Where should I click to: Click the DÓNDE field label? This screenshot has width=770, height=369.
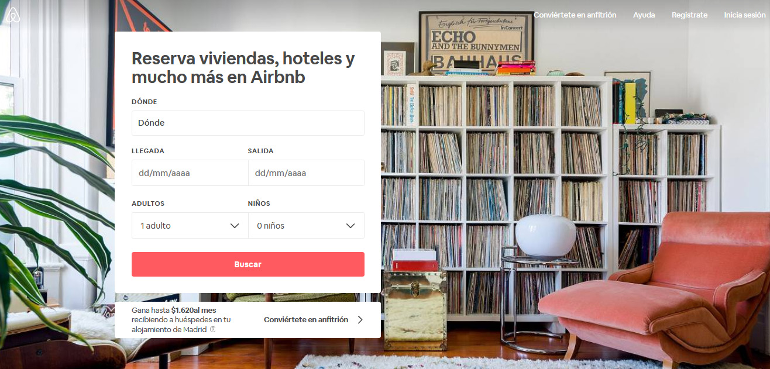coord(145,102)
